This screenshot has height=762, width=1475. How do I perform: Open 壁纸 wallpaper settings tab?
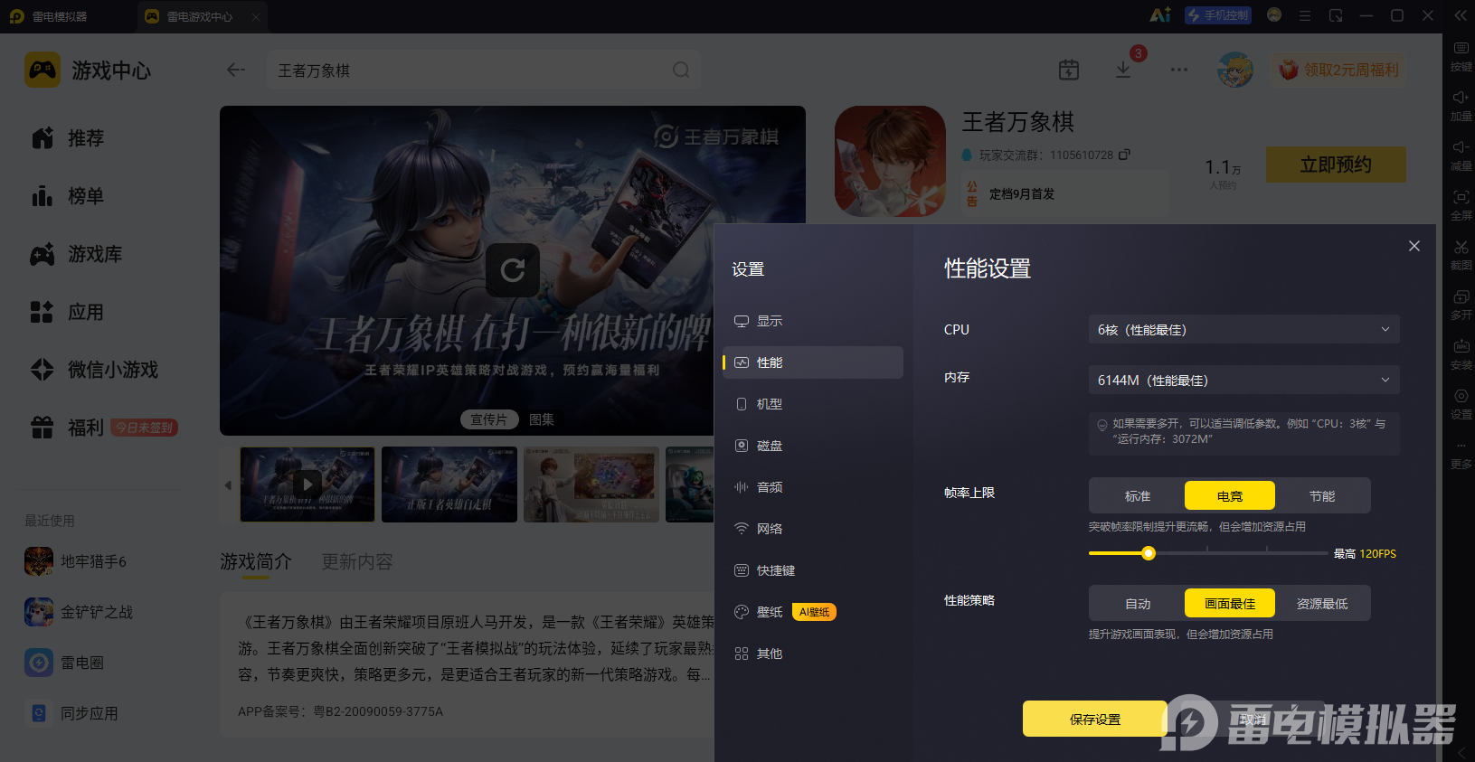point(813,612)
